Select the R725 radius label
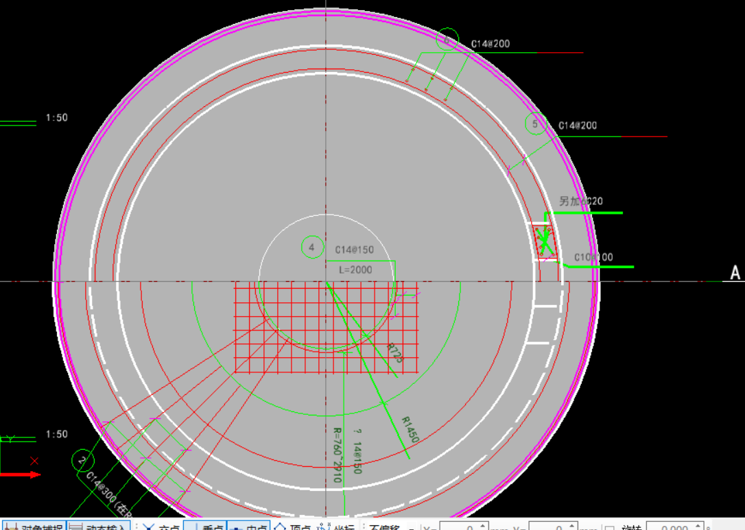The height and width of the screenshot is (530, 745). [395, 352]
